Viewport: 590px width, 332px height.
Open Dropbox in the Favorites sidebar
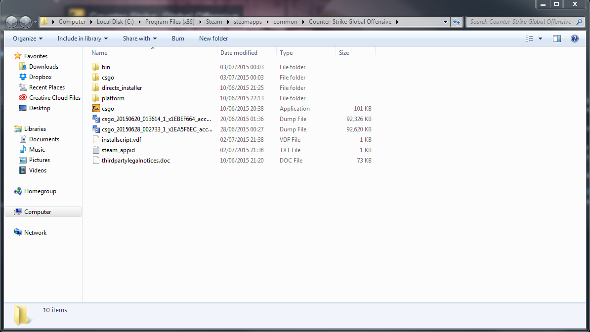tap(36, 77)
